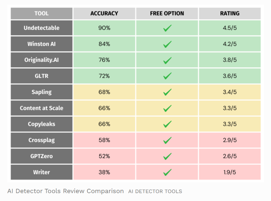Screen dimensions: 271x201
Task: Click the green checkmark in GLTR row
Action: [167, 76]
